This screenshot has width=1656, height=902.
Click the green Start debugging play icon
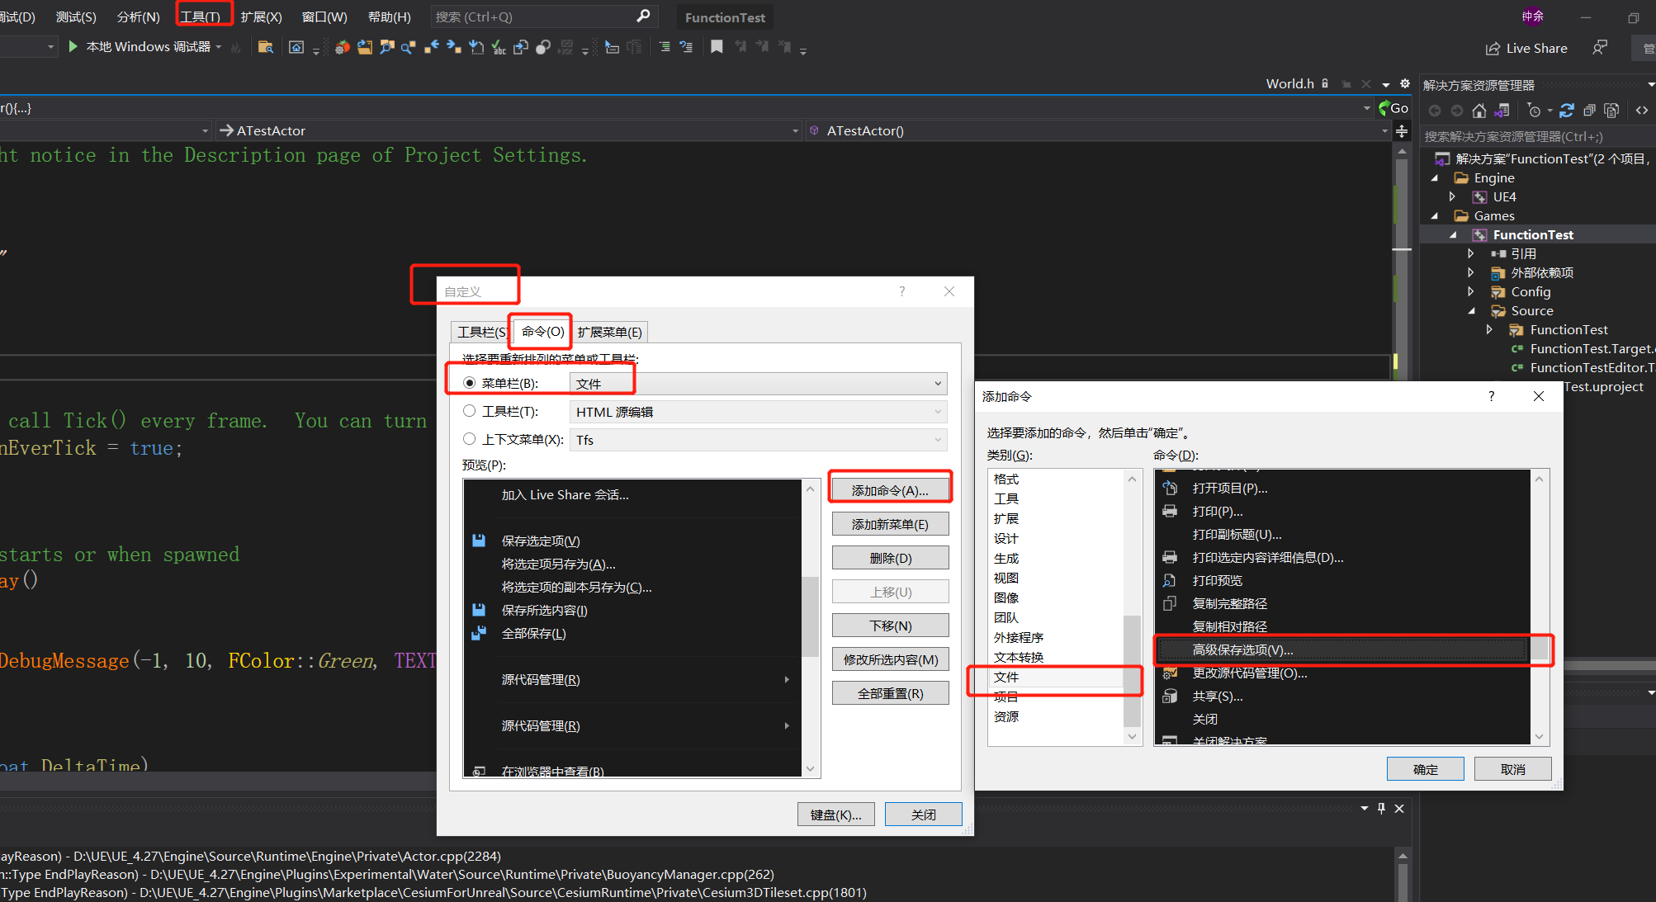tap(73, 47)
